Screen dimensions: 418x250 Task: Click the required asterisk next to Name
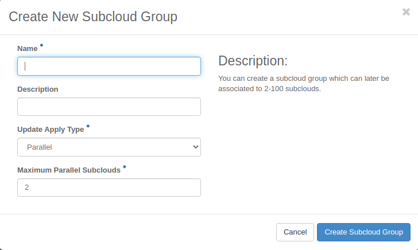click(41, 45)
